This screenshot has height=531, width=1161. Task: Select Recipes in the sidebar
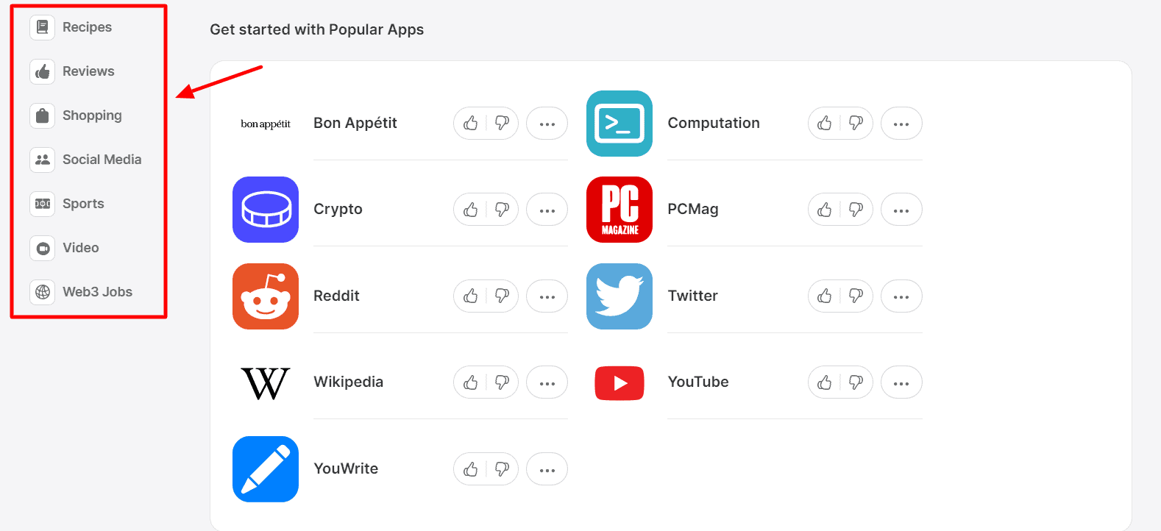pos(87,27)
